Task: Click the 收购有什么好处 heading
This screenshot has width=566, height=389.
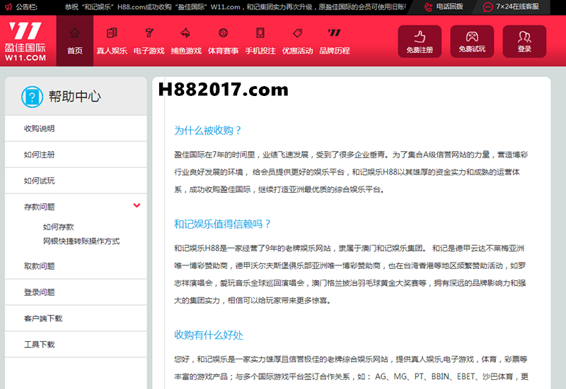Action: pyautogui.click(x=209, y=335)
